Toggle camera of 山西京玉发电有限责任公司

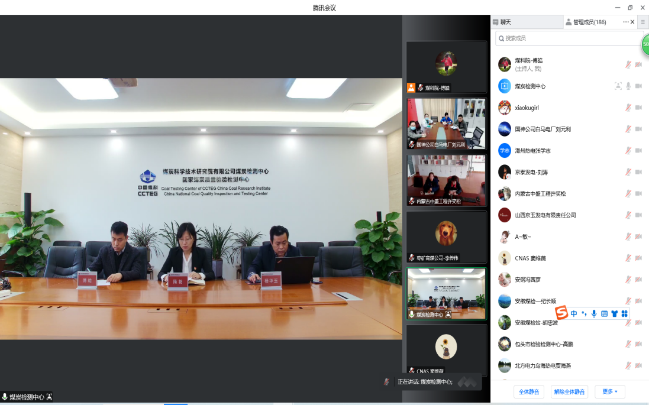639,215
